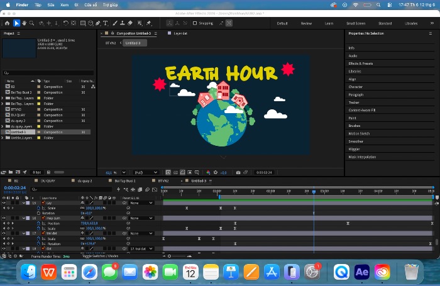Screen dimensions: 440x286
Task: Create a new folder in the Project panel
Action: pyautogui.click(x=11, y=172)
